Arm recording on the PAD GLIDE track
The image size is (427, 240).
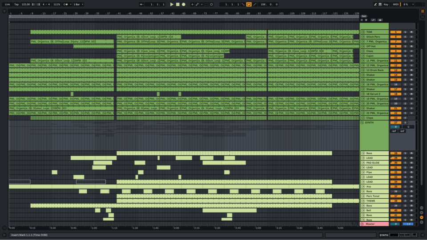point(411,163)
